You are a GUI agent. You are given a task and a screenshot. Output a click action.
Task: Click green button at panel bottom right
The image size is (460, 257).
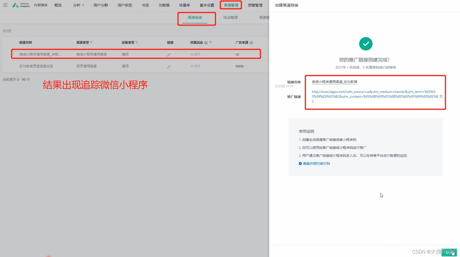click(x=449, y=252)
